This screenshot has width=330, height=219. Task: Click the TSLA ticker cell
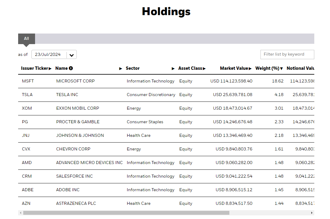pos(27,95)
